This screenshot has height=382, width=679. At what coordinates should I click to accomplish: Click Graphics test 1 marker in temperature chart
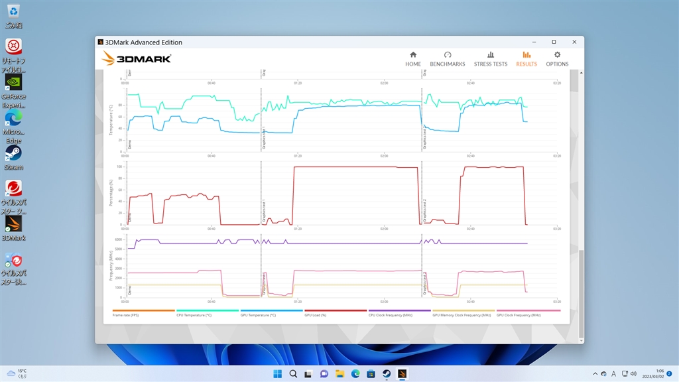point(264,138)
